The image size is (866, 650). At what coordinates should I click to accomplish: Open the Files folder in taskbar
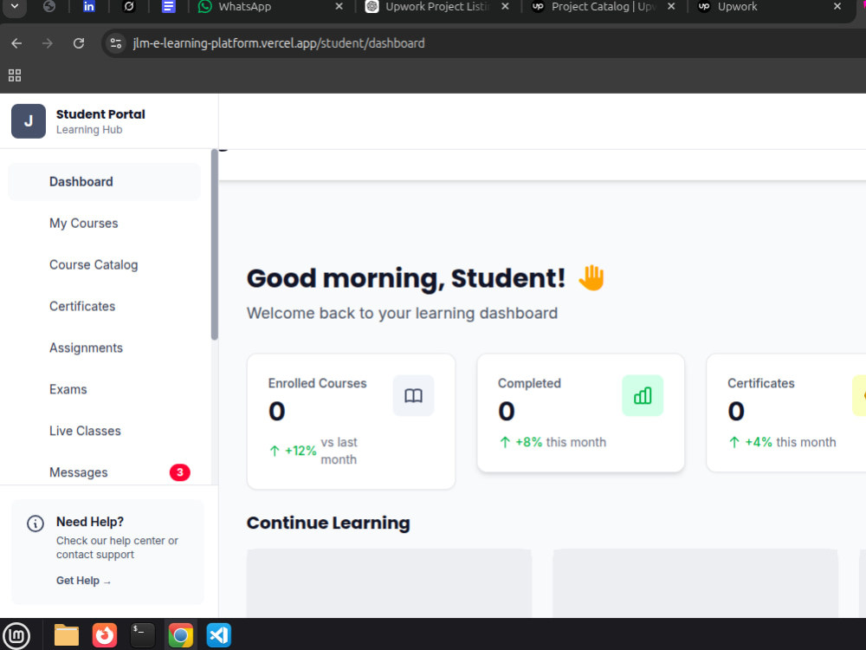pyautogui.click(x=67, y=635)
